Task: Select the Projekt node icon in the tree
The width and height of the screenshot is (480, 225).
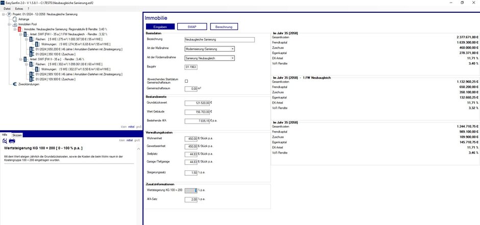Action: pyautogui.click(x=9, y=14)
